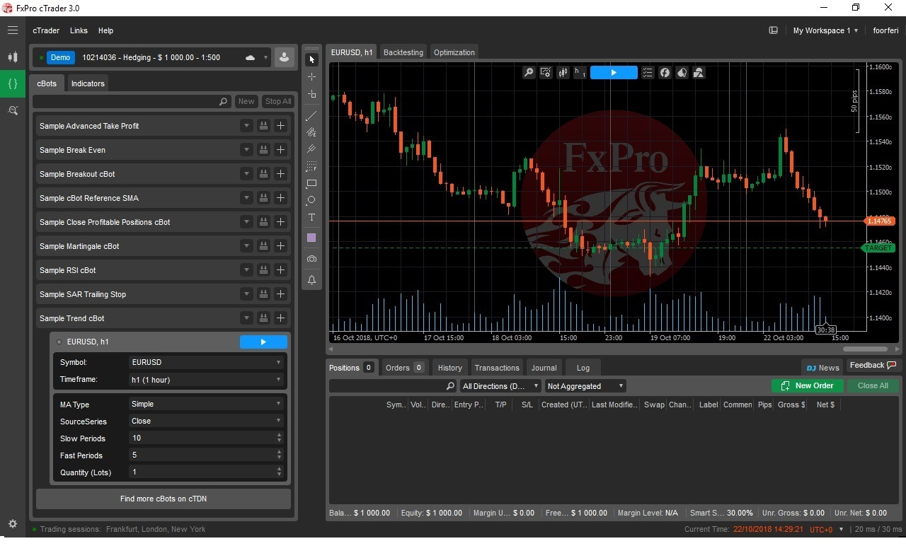Expand the account selection dropdown arrow
This screenshot has width=906, height=558.
[266, 58]
